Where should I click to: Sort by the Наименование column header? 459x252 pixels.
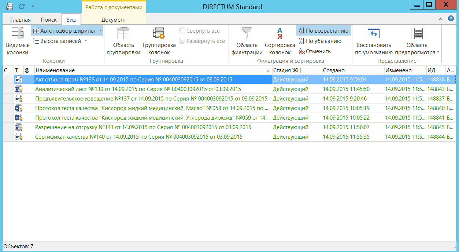click(x=153, y=70)
